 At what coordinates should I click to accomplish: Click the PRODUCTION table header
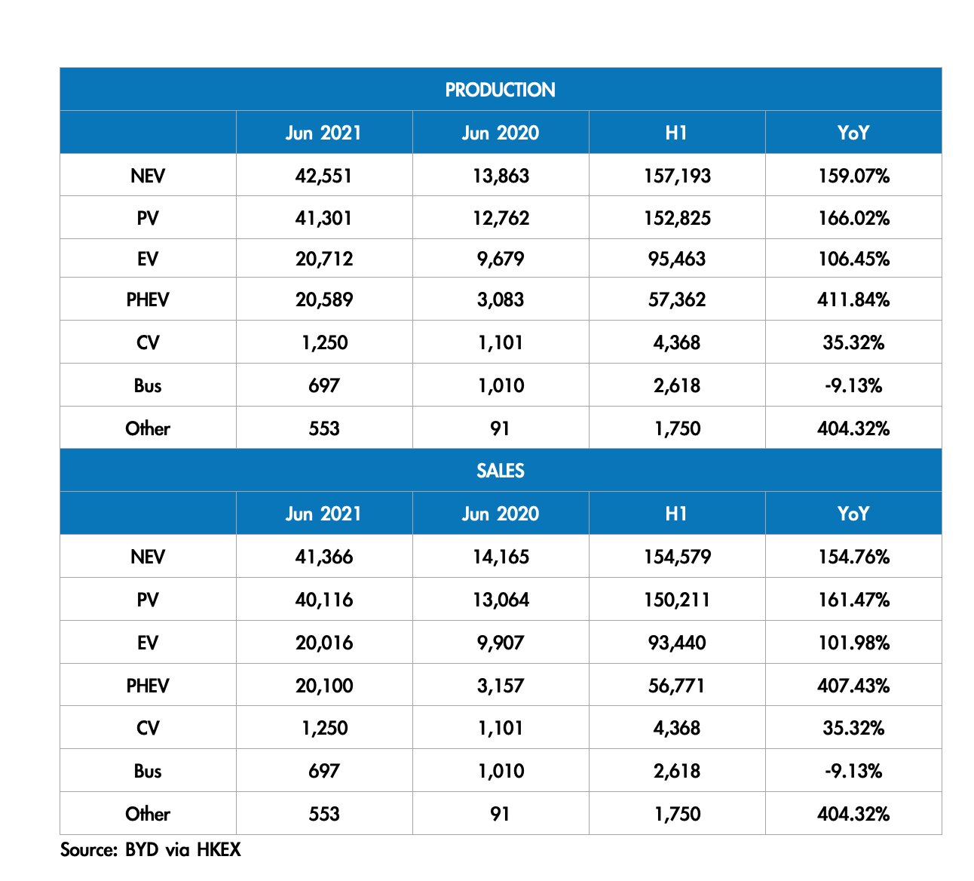tap(500, 90)
